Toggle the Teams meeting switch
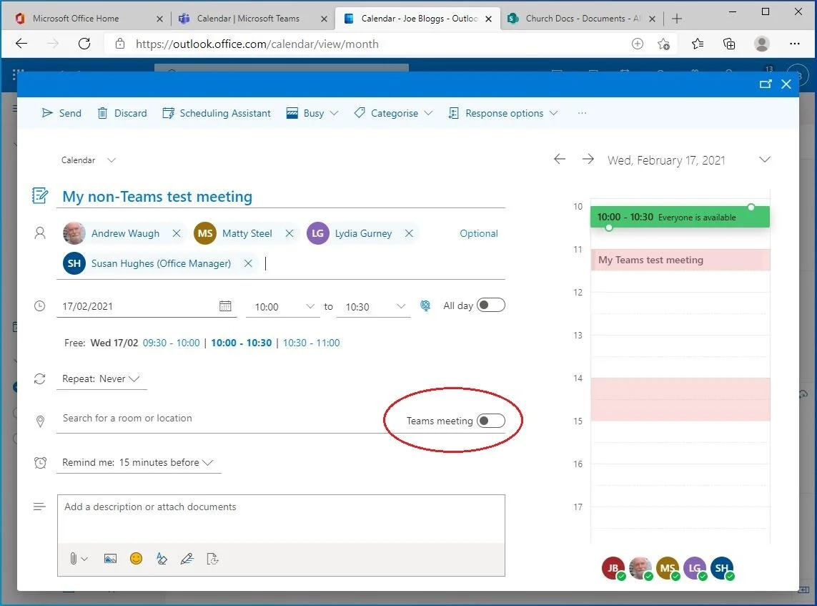This screenshot has height=606, width=817. tap(491, 421)
